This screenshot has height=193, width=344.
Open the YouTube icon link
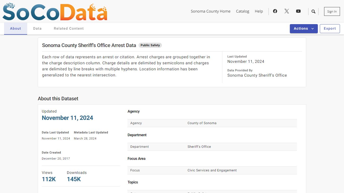298,11
